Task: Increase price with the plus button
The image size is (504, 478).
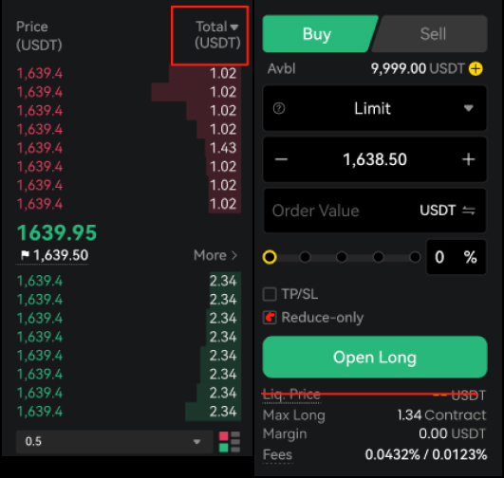Action: point(468,159)
